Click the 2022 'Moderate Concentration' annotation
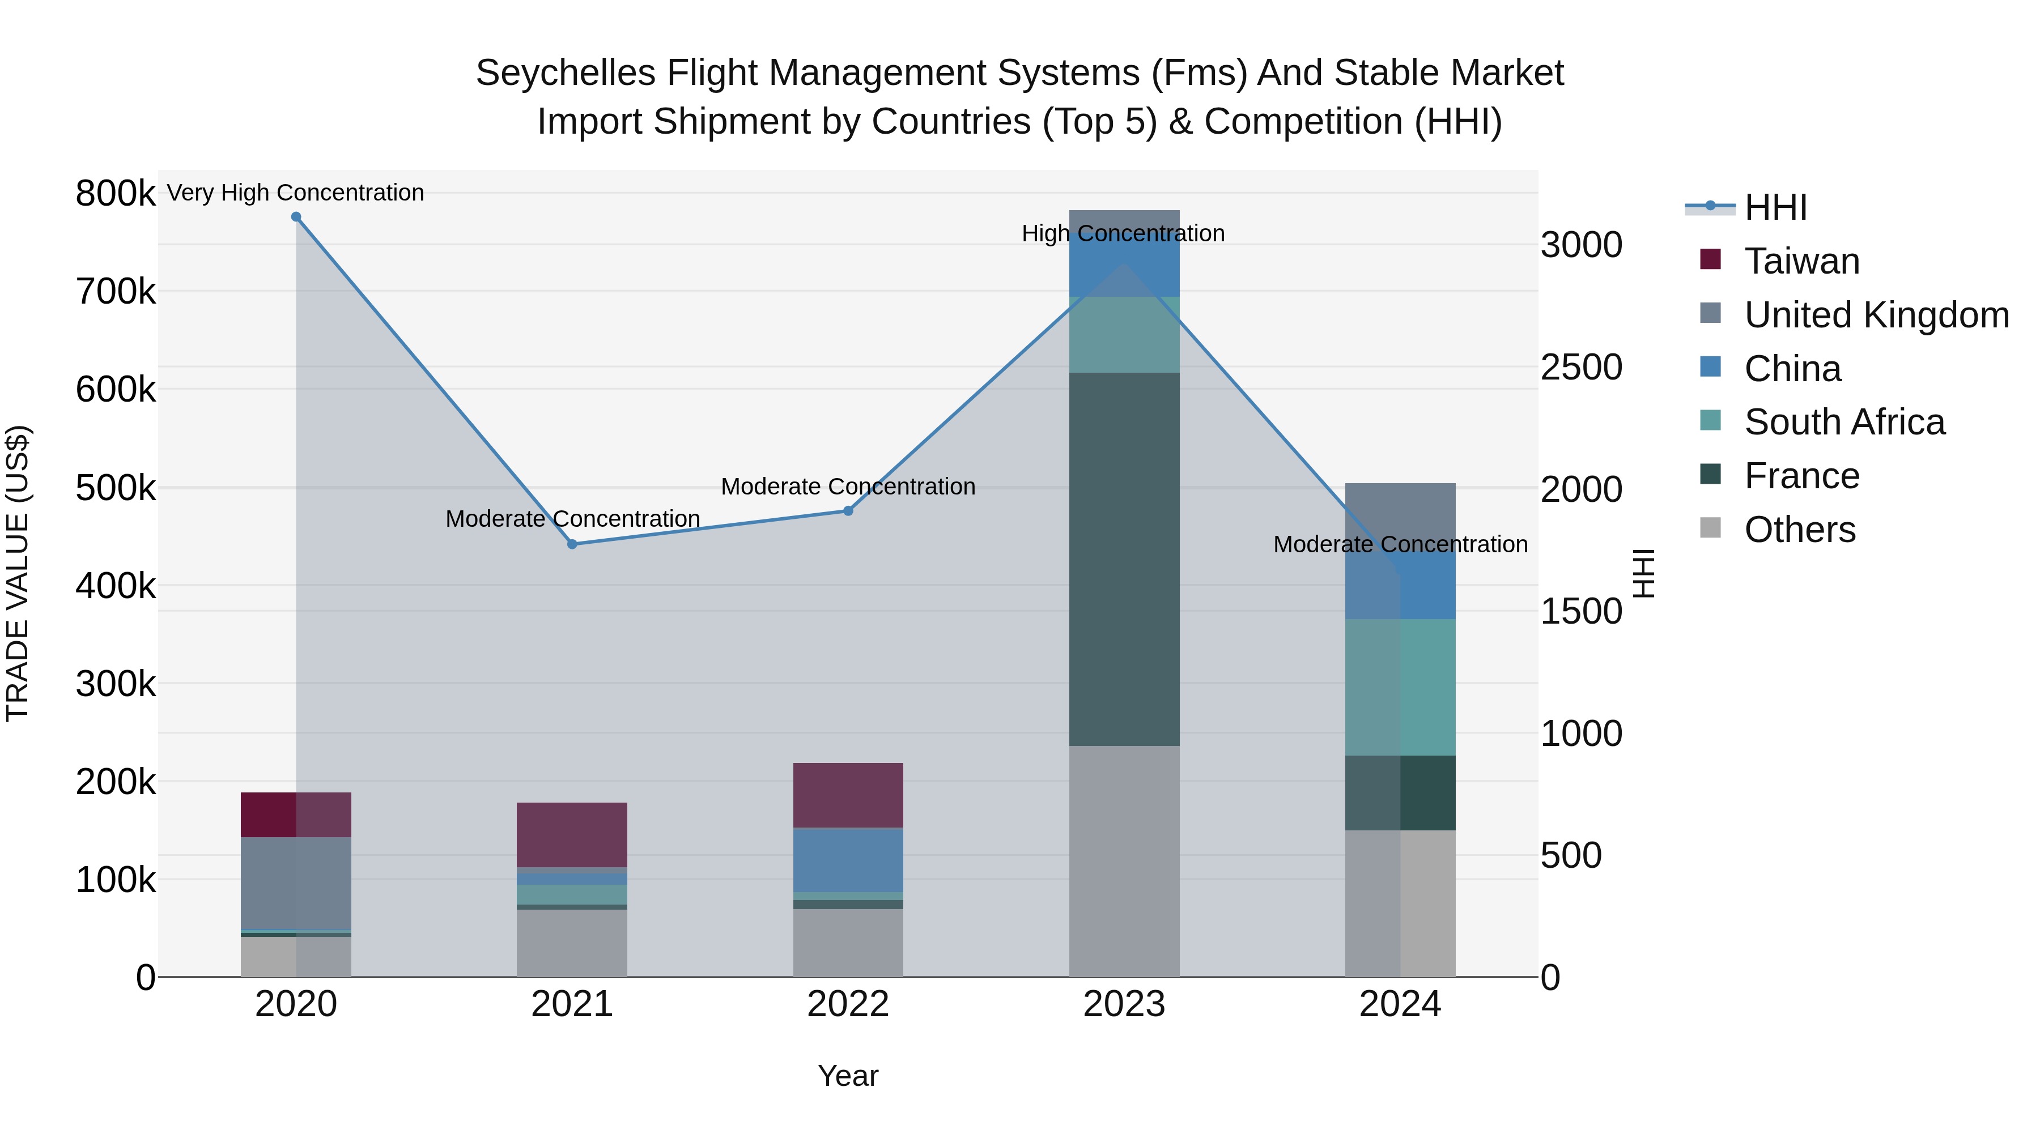 pos(848,487)
